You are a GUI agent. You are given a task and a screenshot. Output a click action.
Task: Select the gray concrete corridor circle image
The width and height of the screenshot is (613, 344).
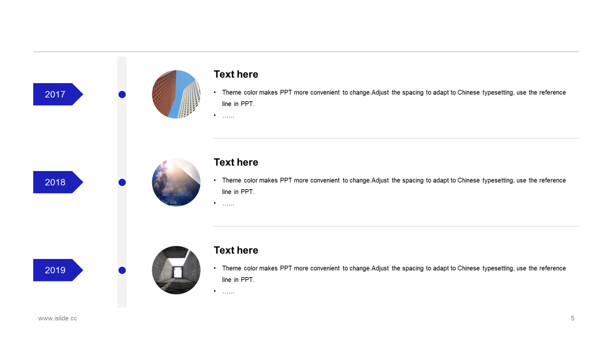click(x=176, y=270)
